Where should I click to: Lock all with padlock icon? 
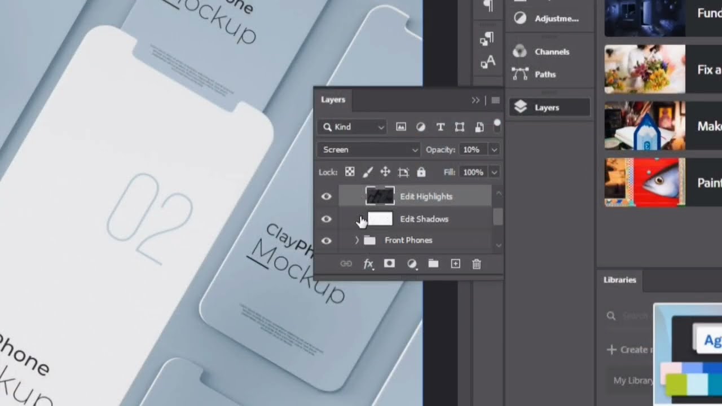[x=421, y=172]
